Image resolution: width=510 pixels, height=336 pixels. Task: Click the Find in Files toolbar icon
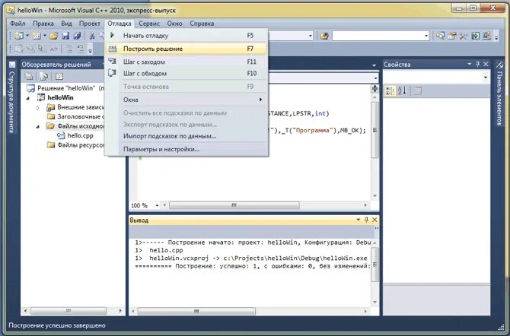point(324,36)
